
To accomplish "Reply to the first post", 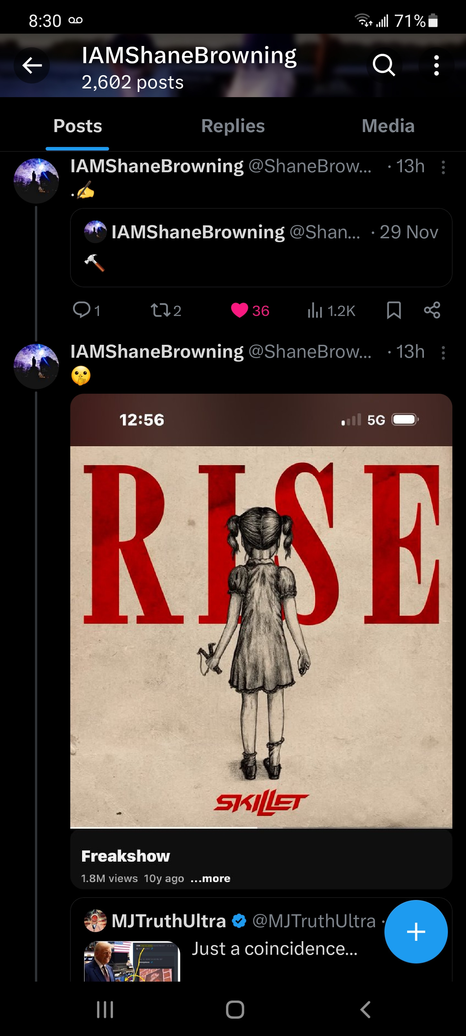I will [82, 310].
